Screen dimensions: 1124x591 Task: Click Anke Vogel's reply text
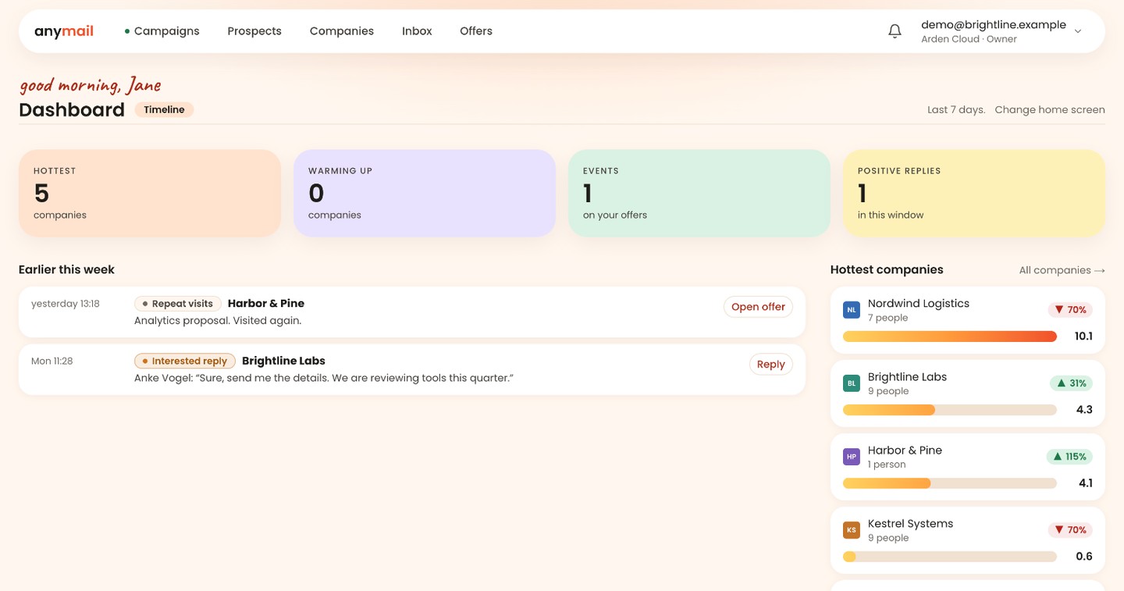point(324,378)
